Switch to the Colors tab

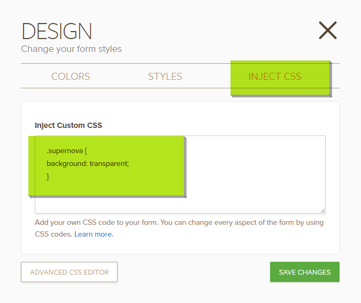pos(71,77)
